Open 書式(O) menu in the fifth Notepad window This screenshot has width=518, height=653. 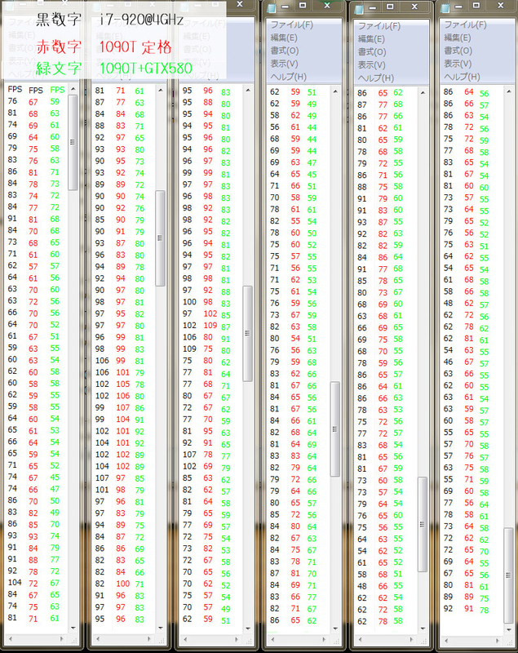point(372,51)
